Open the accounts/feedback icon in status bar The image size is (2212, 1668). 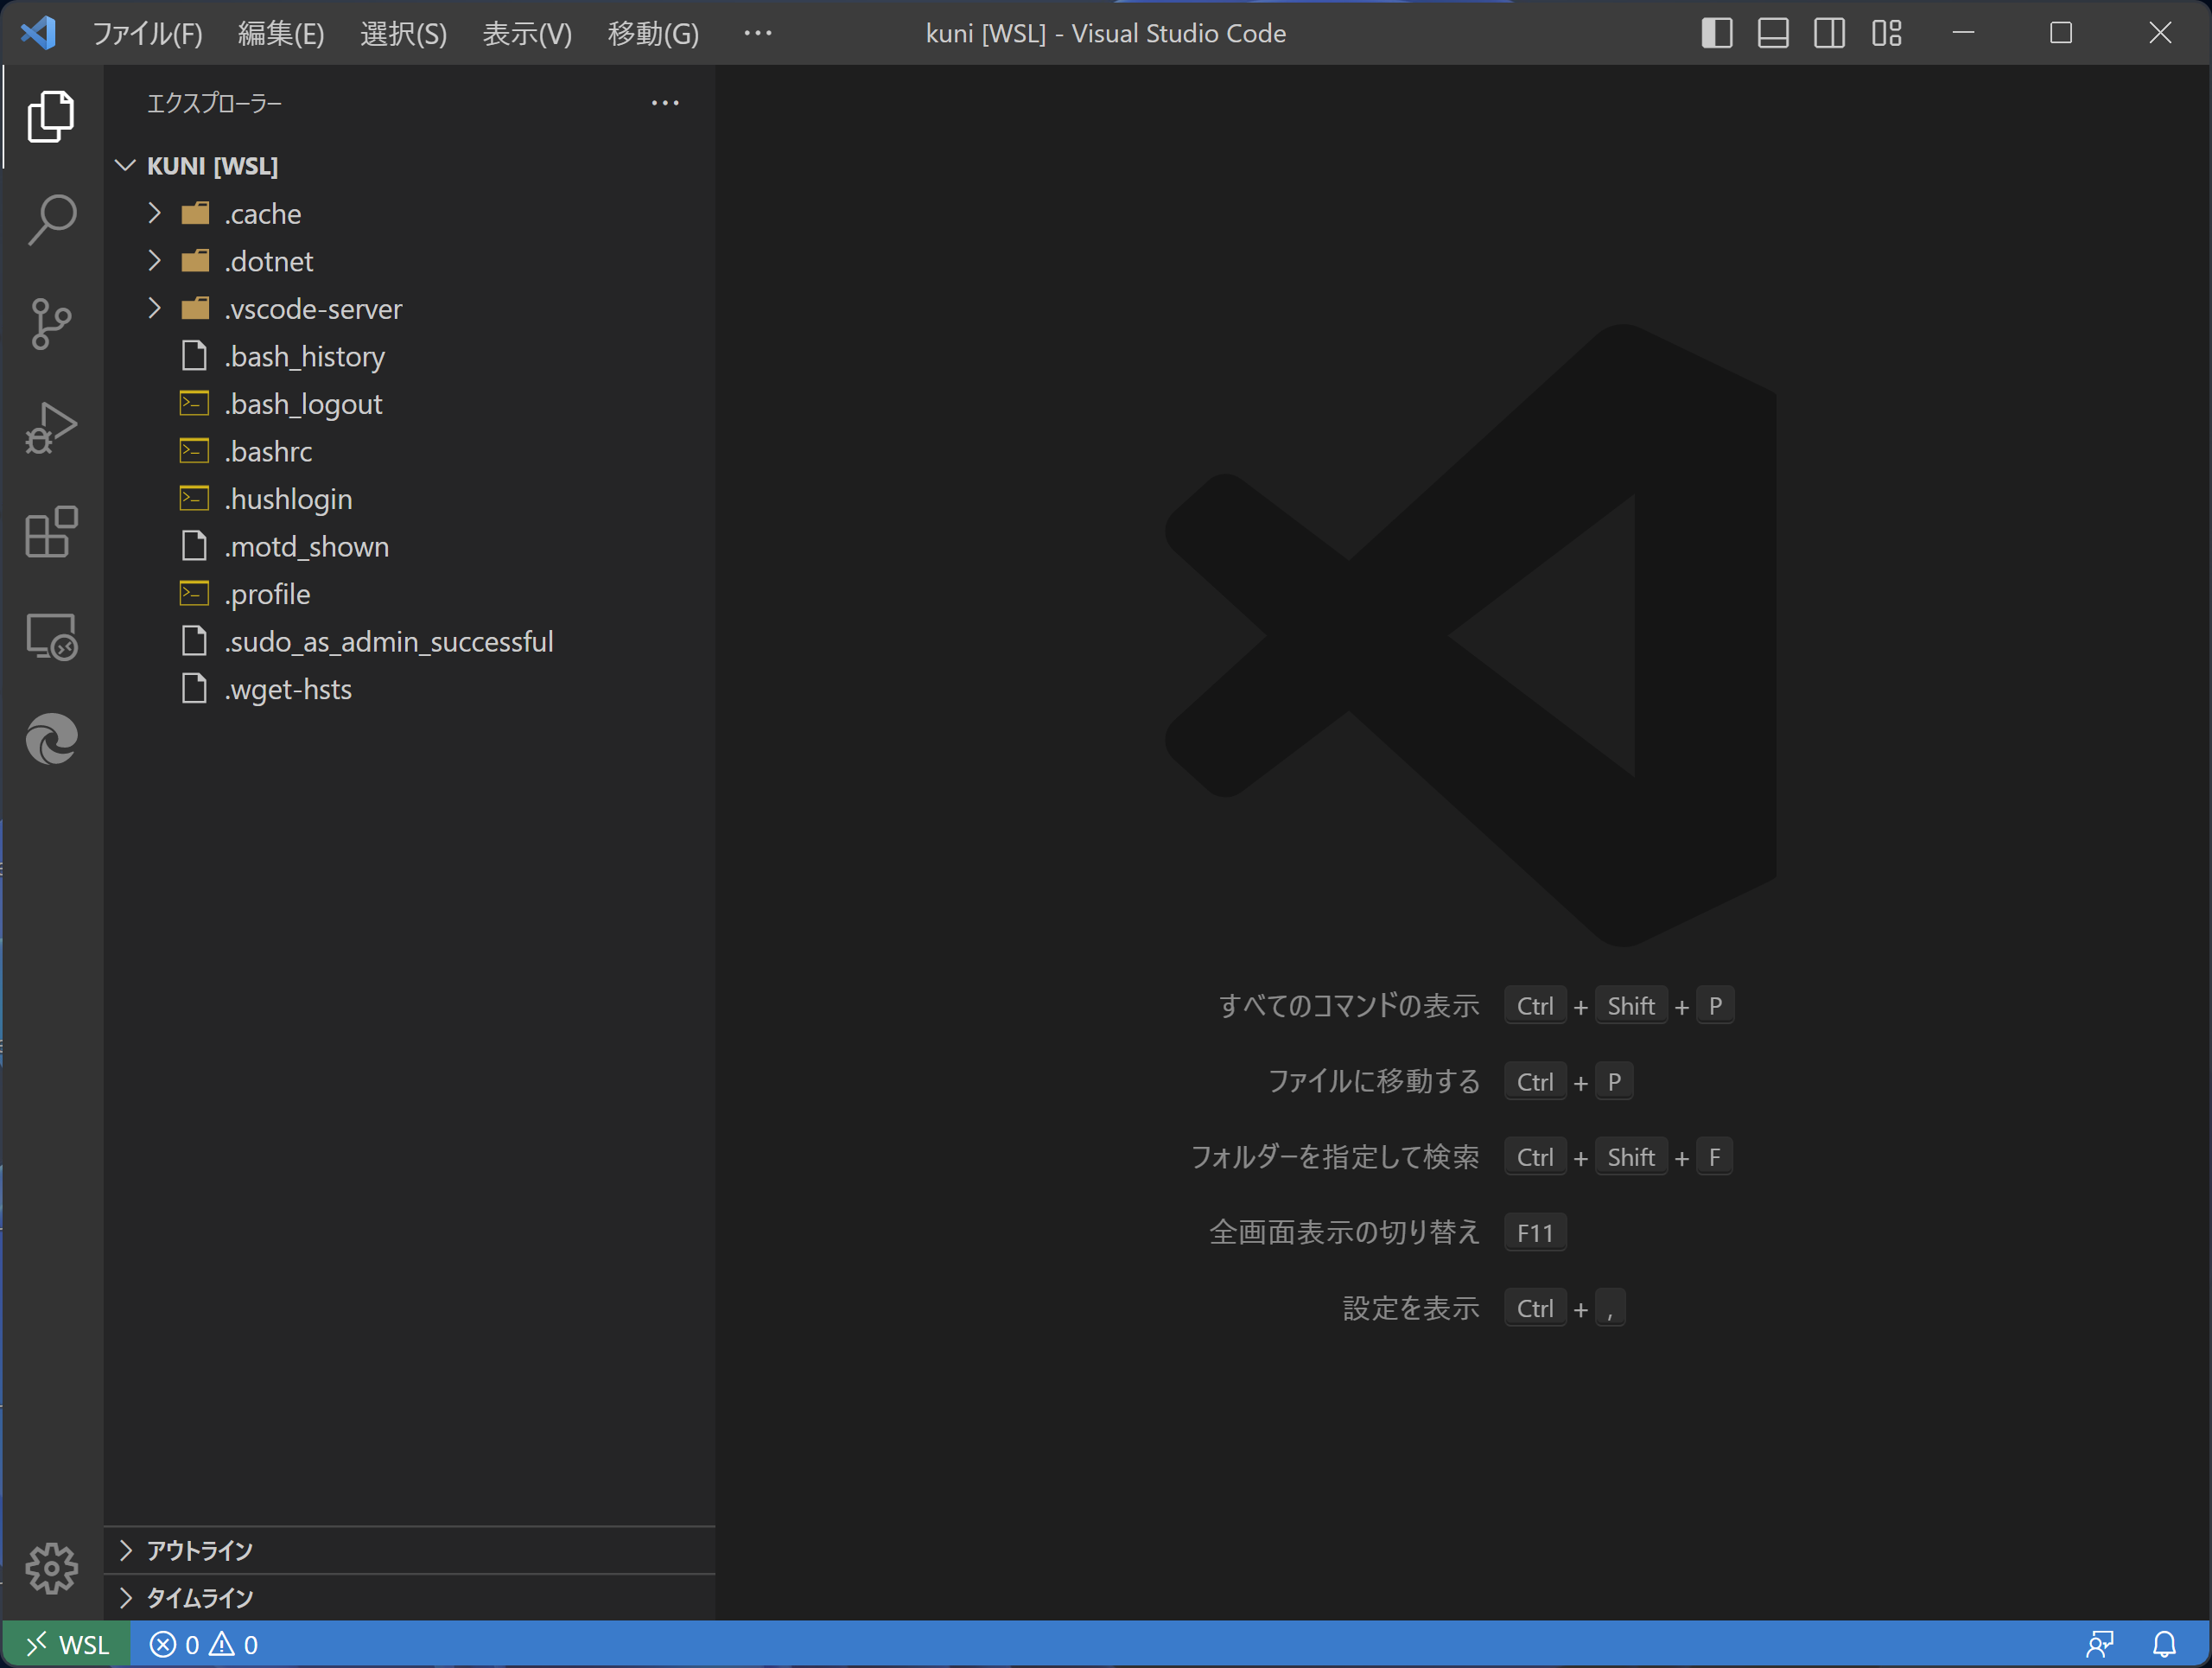click(2100, 1645)
